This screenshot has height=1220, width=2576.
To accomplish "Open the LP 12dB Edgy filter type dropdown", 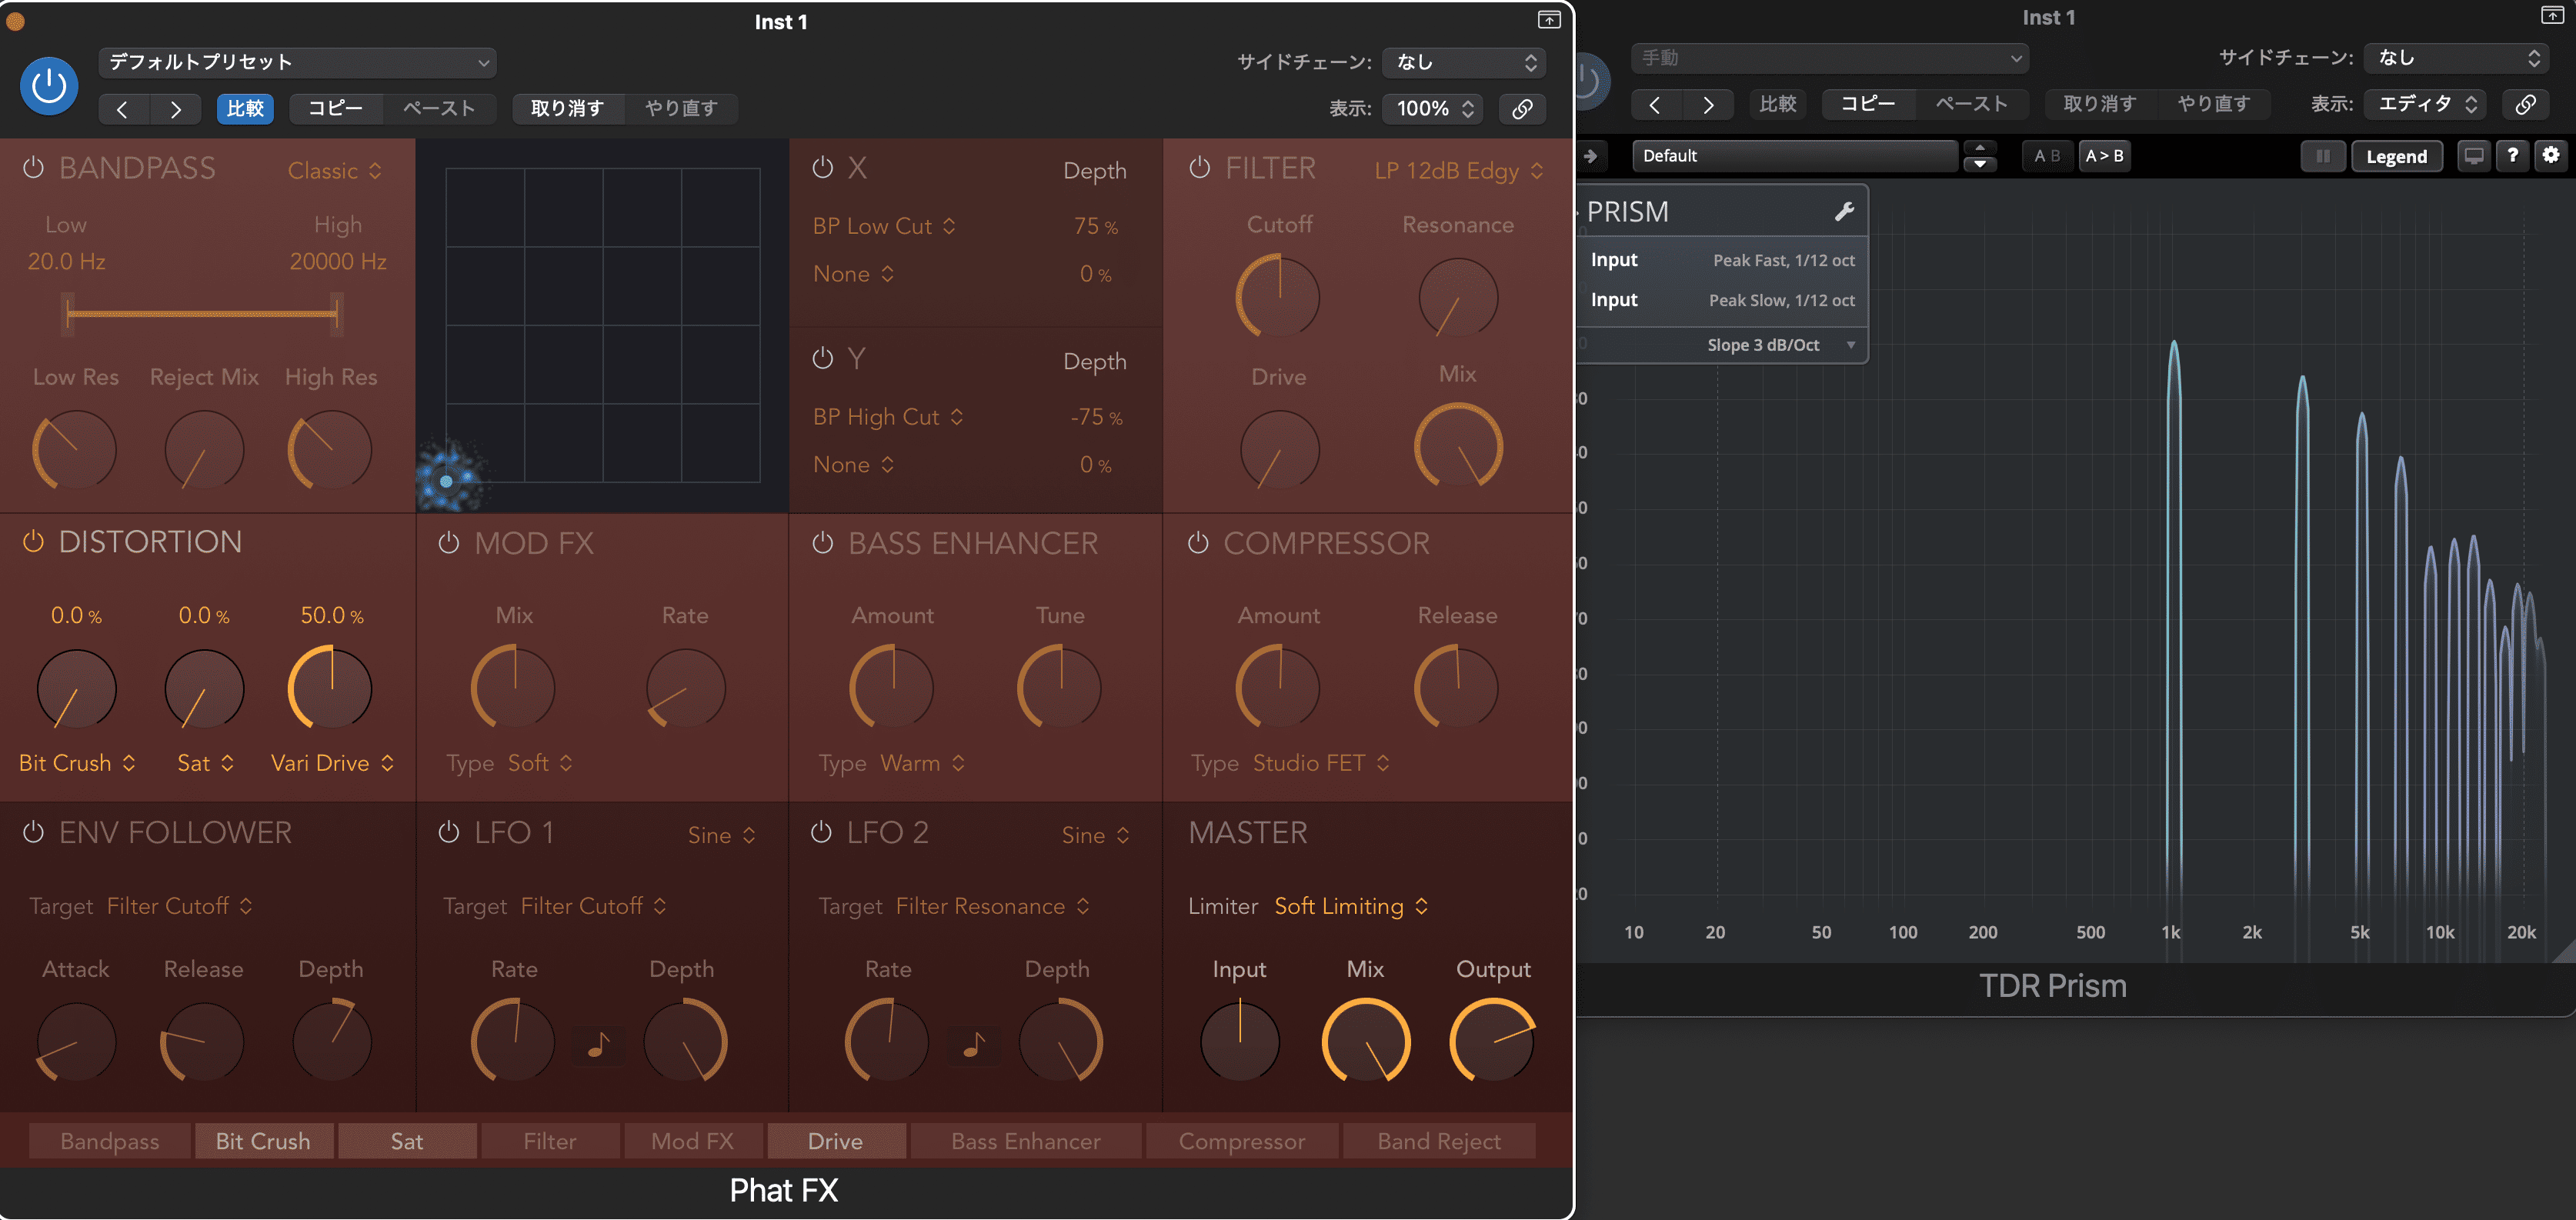I will pos(1457,171).
